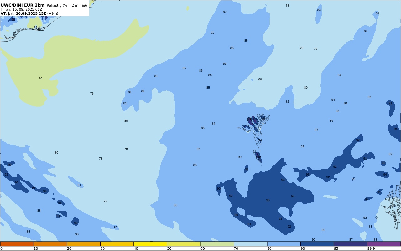Click the purple above-99.9 legend swatch
Image resolution: width=401 pixels, height=251 pixels.
[x=384, y=244]
